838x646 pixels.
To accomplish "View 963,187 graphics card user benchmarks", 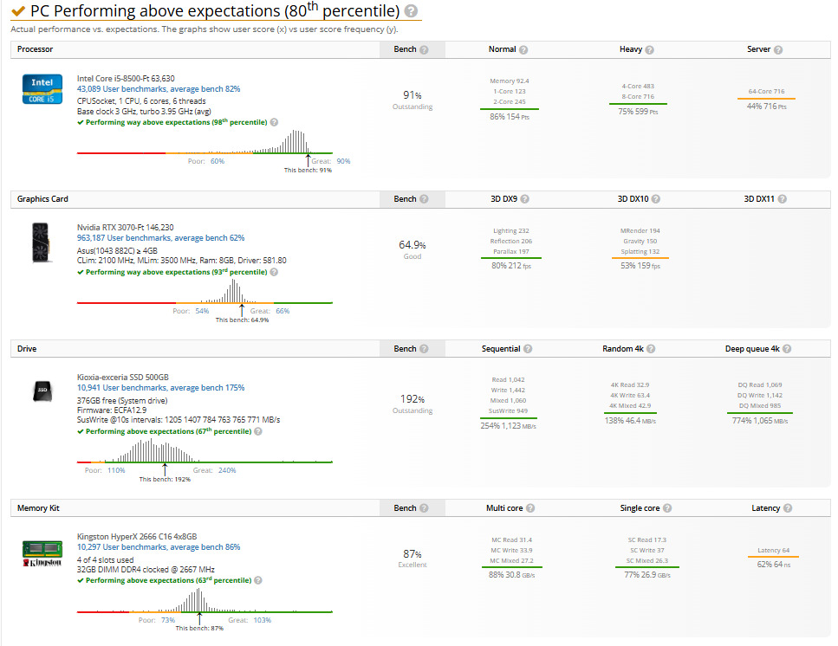I will (160, 238).
